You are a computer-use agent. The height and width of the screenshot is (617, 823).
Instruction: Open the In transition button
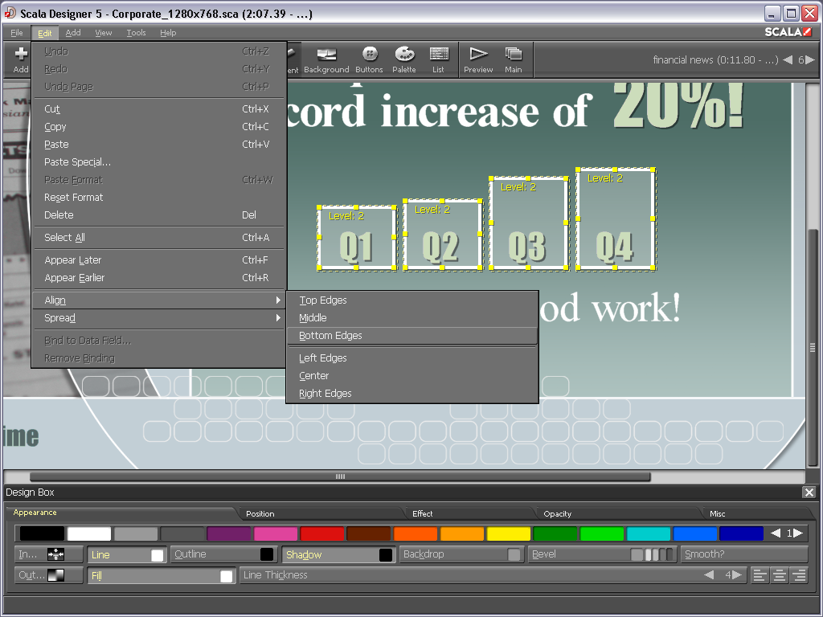click(x=48, y=554)
